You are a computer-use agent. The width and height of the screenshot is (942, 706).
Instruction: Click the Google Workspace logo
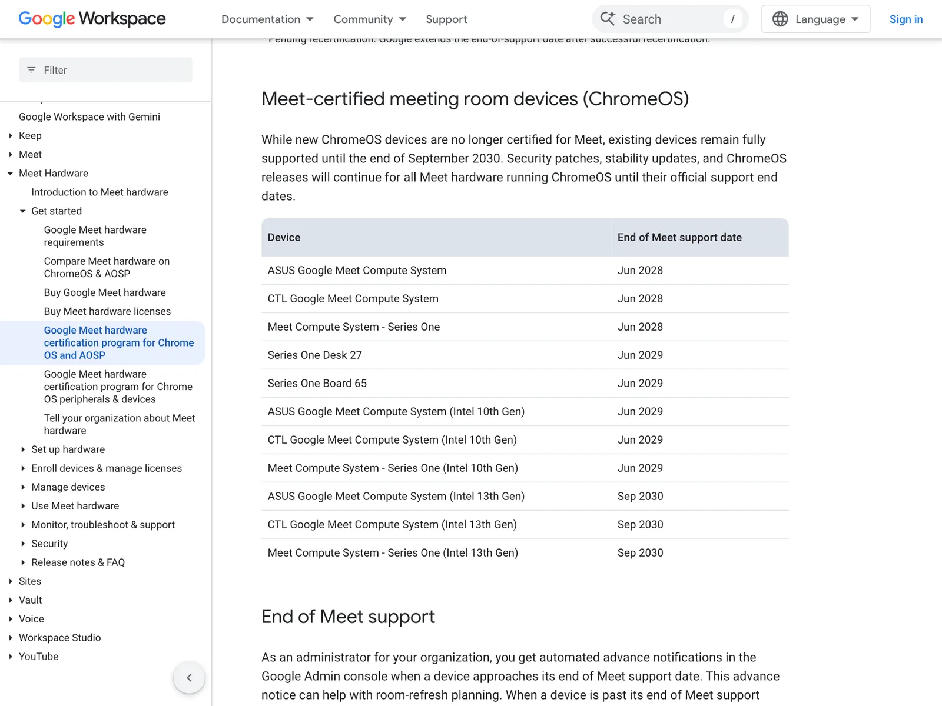pyautogui.click(x=92, y=19)
